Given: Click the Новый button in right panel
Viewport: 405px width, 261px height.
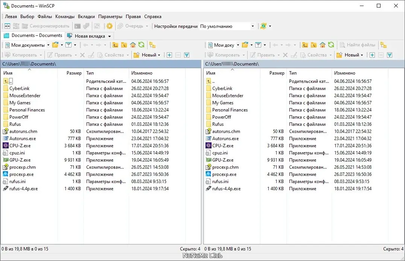Looking at the screenshot, I should (348, 55).
